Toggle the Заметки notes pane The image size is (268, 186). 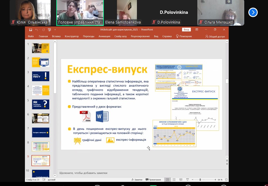pyautogui.click(x=137, y=180)
